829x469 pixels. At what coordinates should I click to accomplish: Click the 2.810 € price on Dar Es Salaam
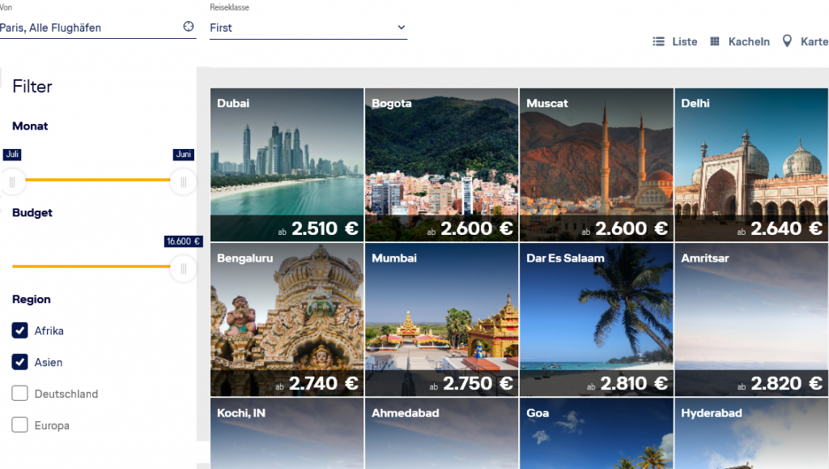634,383
